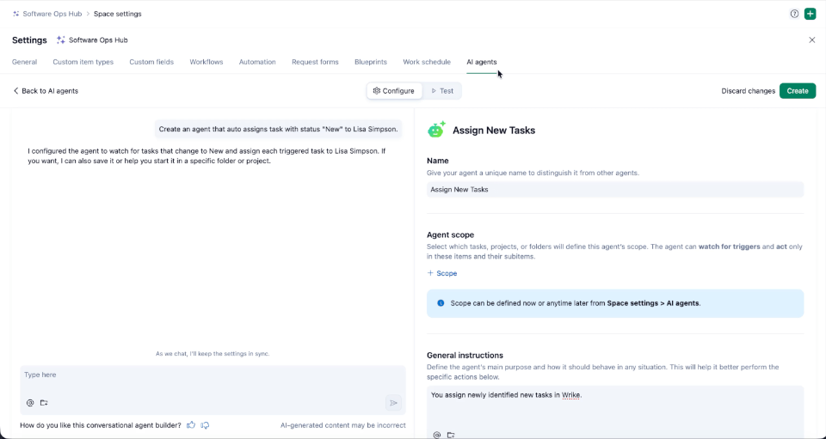The width and height of the screenshot is (826, 439).
Task: Switch to the Custom fields tab
Action: (151, 62)
